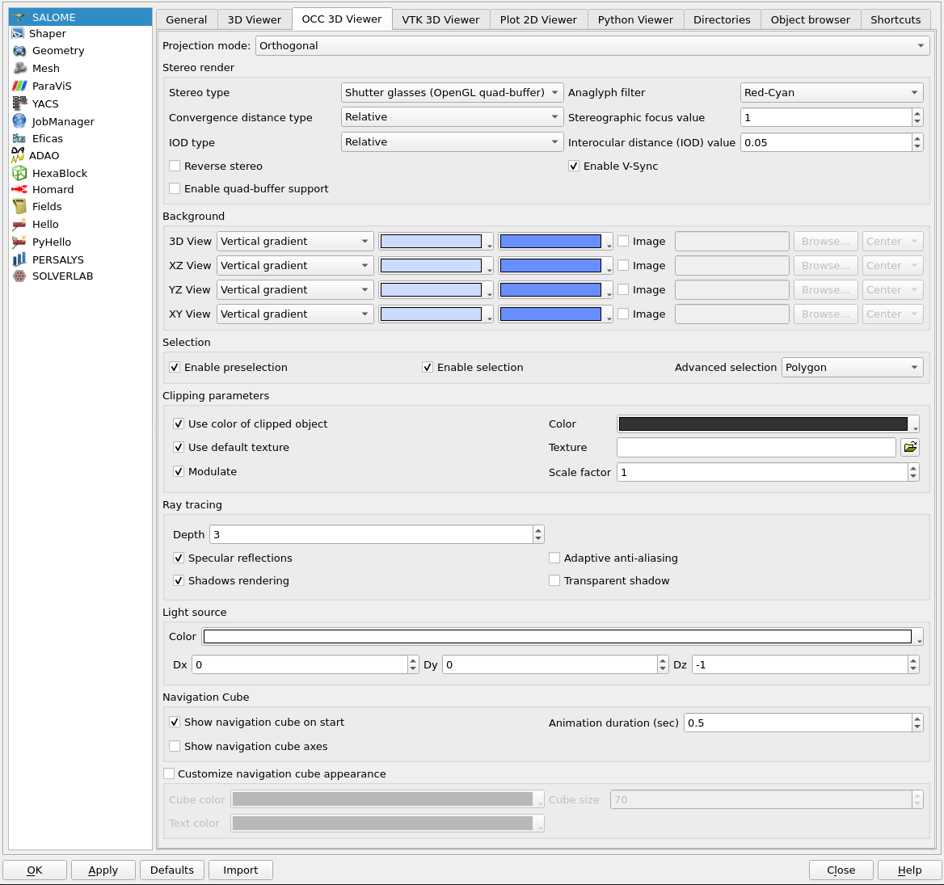Click the Apply button
This screenshot has height=885, width=944.
point(103,870)
